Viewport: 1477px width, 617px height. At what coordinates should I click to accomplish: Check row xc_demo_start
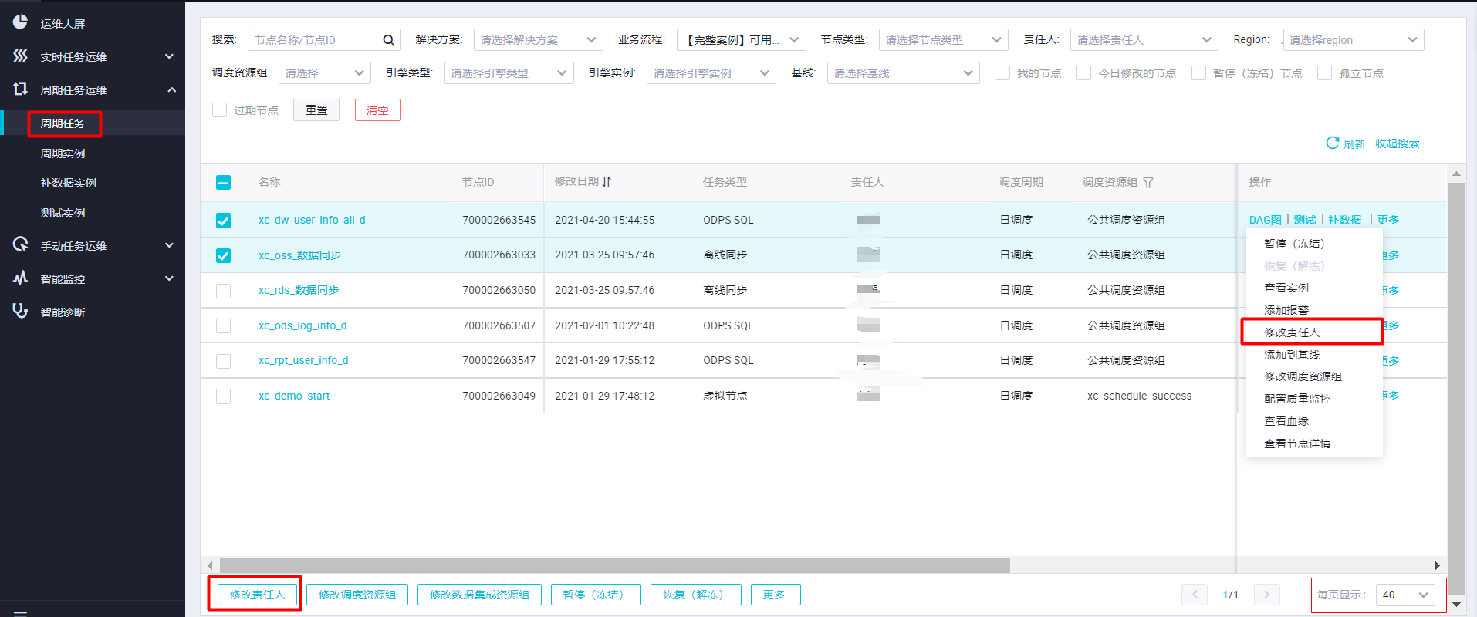223,396
